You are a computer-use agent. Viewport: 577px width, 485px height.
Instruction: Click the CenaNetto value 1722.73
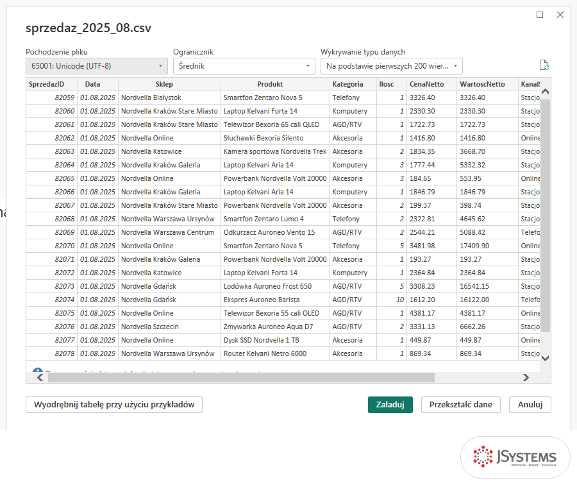pyautogui.click(x=431, y=124)
